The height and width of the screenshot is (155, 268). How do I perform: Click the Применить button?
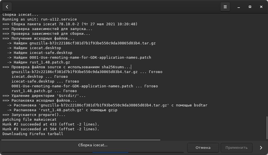coord(236,148)
